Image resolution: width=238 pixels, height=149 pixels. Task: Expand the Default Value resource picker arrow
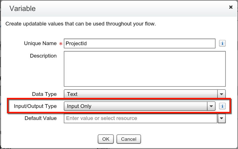click(222, 118)
